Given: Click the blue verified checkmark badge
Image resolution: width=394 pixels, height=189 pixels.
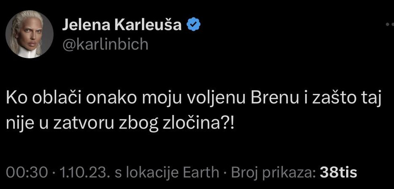Looking at the screenshot, I should click(193, 25).
